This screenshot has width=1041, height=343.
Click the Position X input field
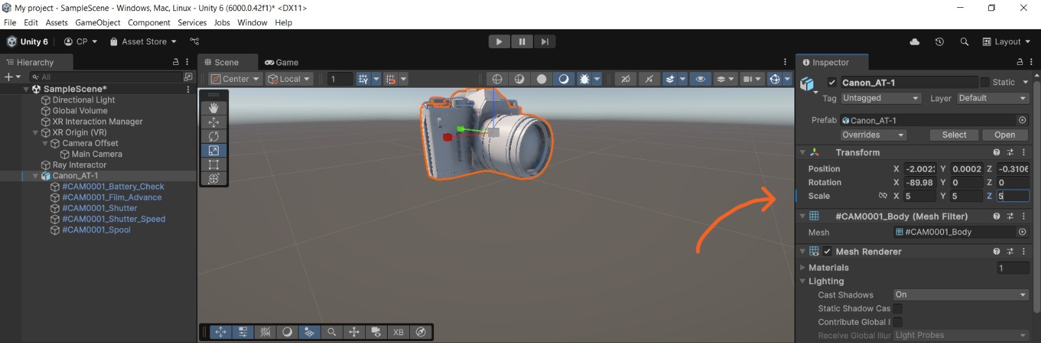tap(920, 169)
